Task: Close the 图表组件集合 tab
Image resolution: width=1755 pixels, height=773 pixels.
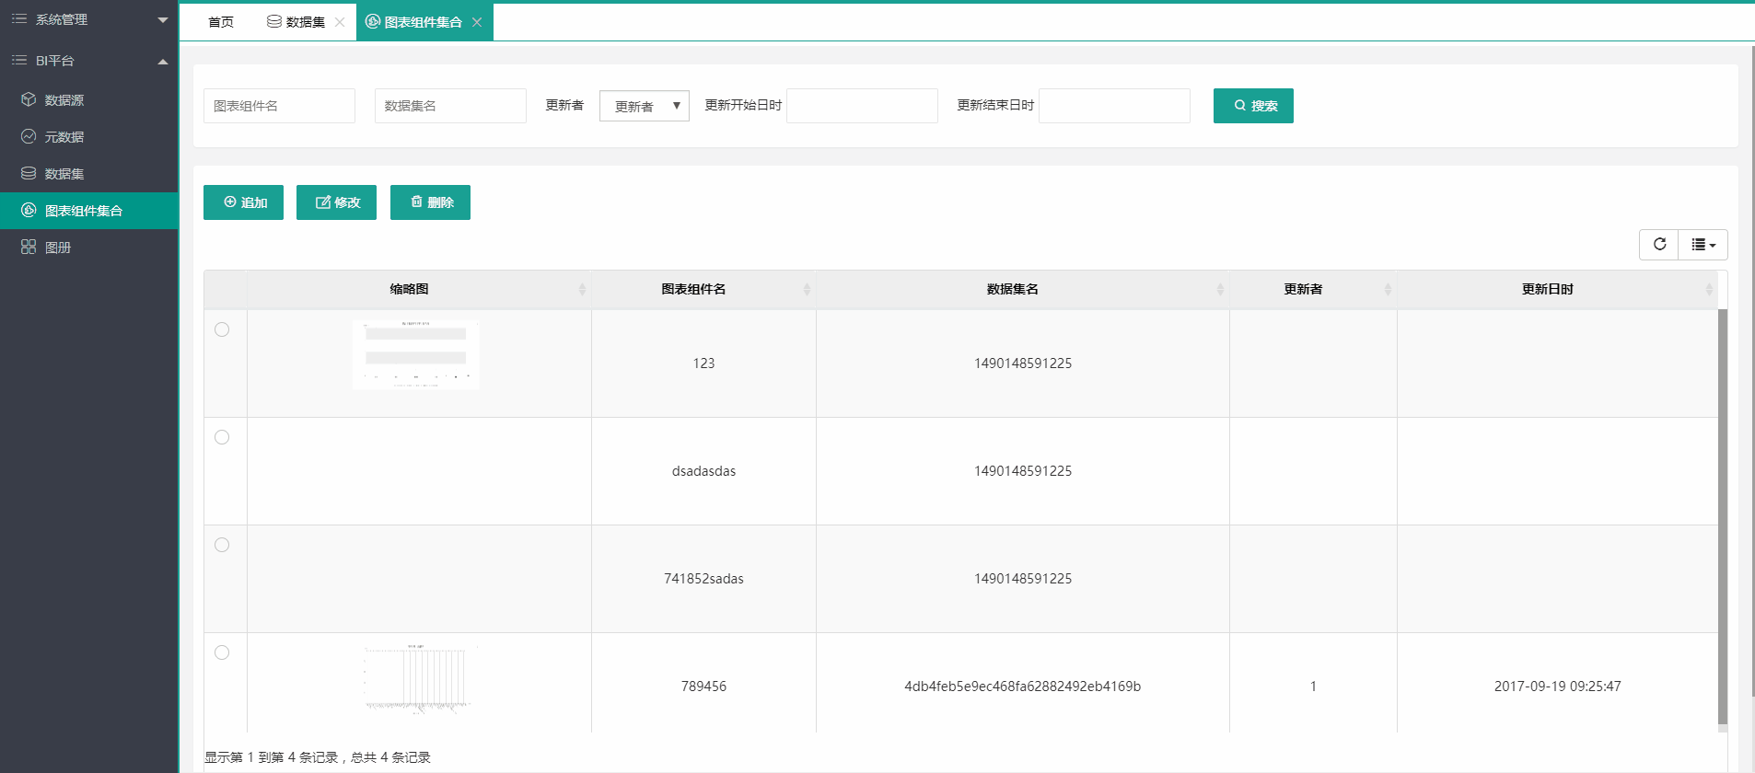Action: pos(477,22)
